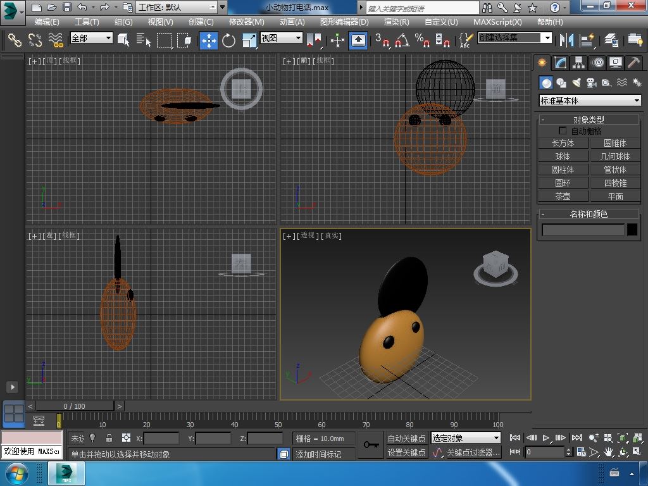Switch to the Hierarchy panel tab

point(578,63)
